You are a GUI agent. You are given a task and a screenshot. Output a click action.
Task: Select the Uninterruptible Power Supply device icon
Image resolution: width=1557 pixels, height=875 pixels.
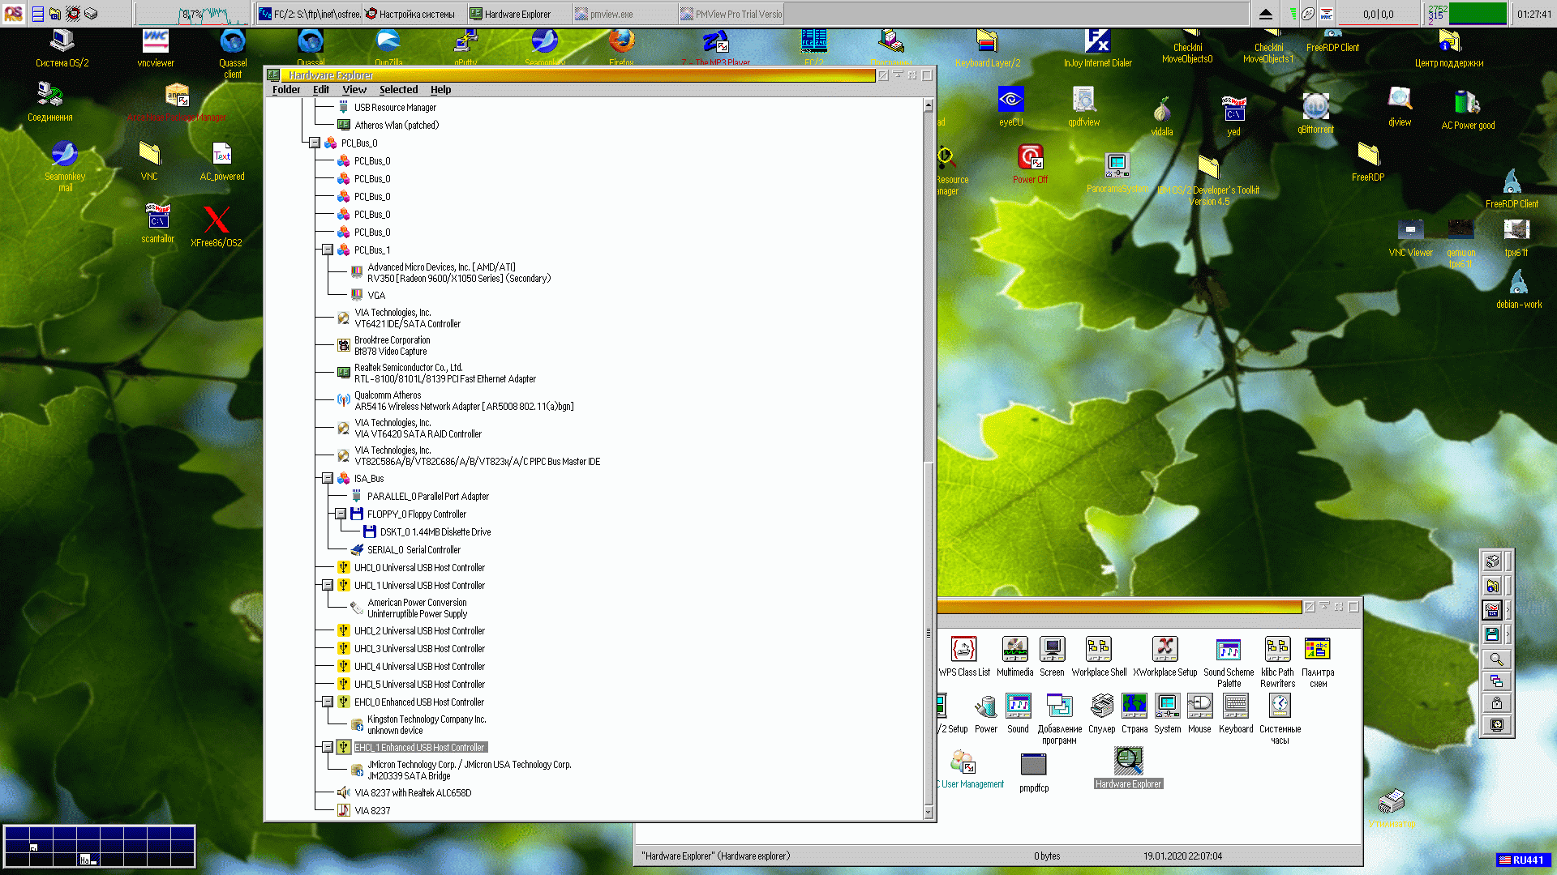pos(357,608)
